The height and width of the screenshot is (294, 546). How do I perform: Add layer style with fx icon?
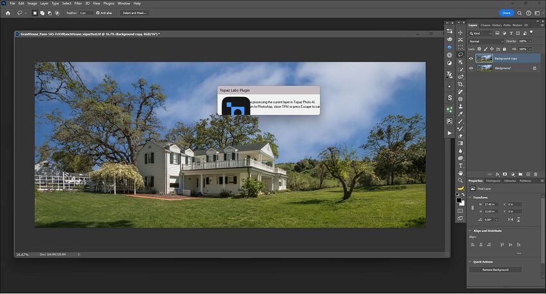[497, 173]
